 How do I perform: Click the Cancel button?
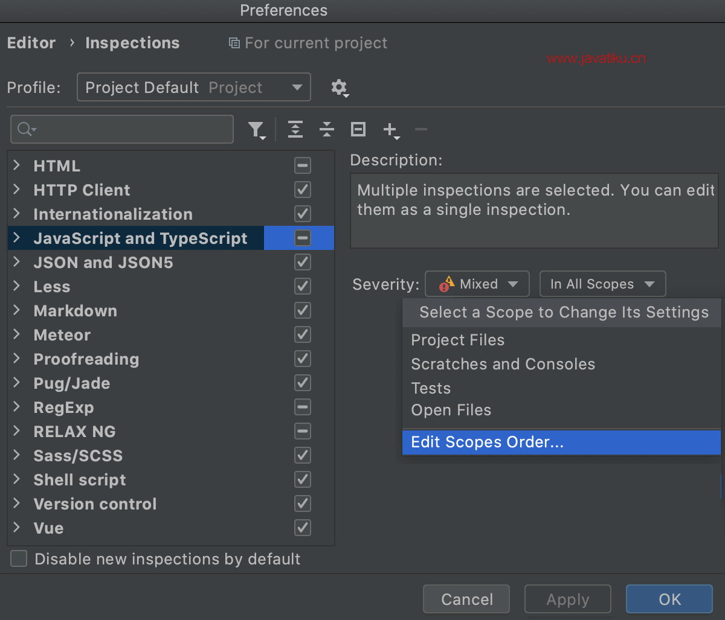(466, 599)
